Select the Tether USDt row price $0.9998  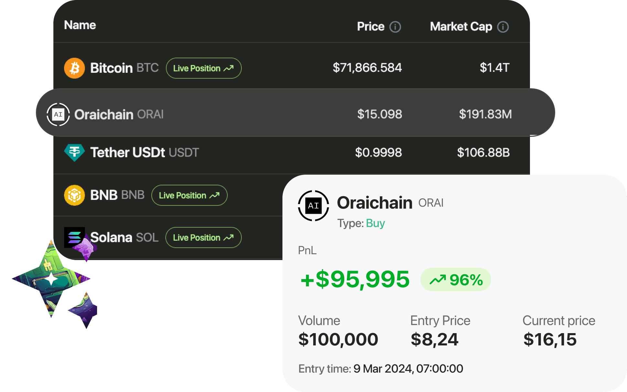379,152
